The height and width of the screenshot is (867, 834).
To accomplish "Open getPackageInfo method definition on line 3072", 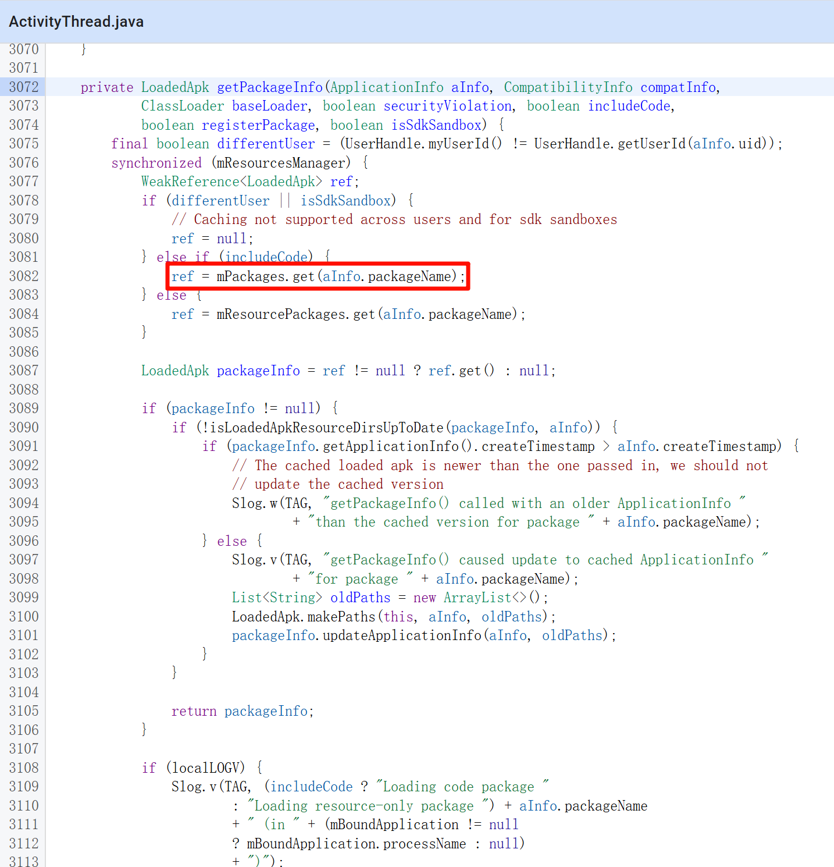I will click(x=269, y=87).
